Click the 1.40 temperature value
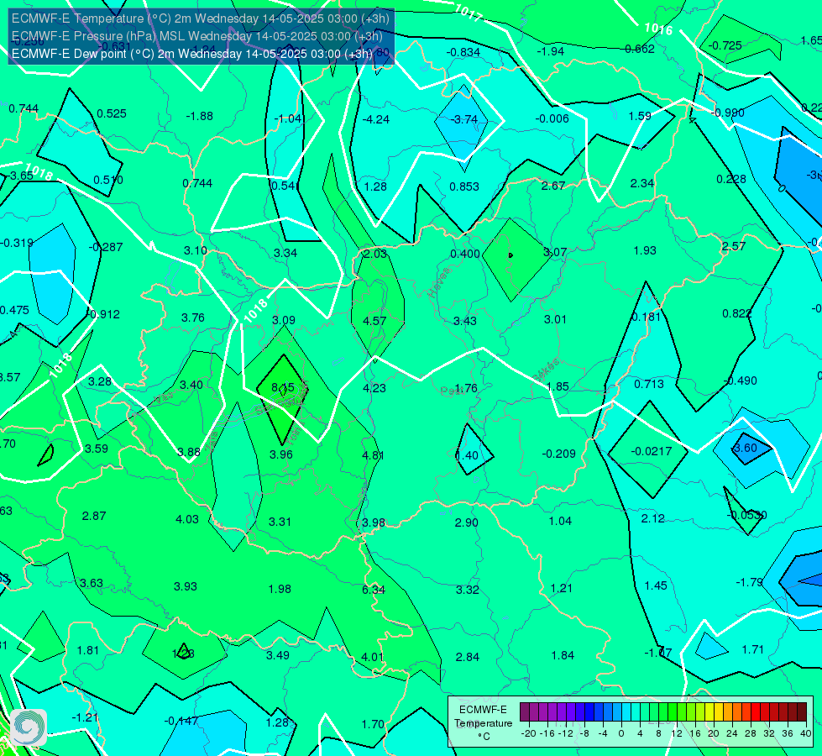This screenshot has height=756, width=822. pyautogui.click(x=467, y=455)
